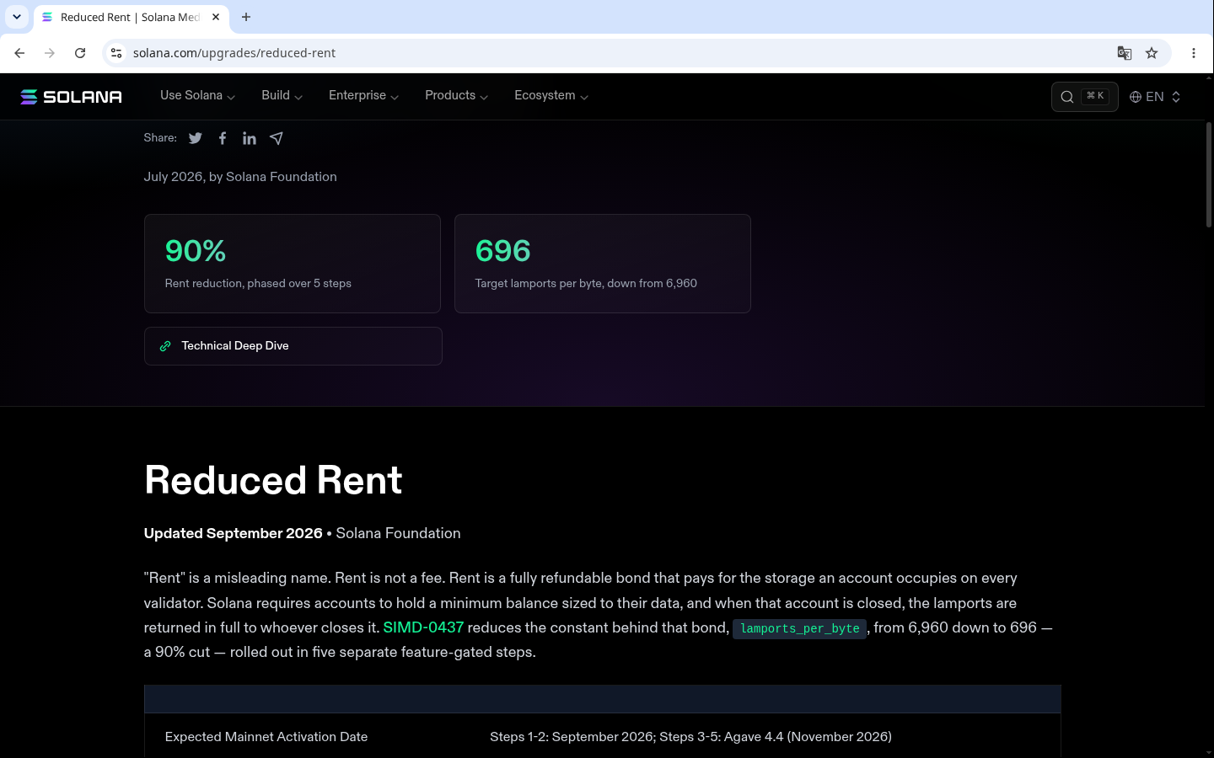Open the Chrome three-dot menu
The image size is (1214, 758).
tap(1194, 53)
